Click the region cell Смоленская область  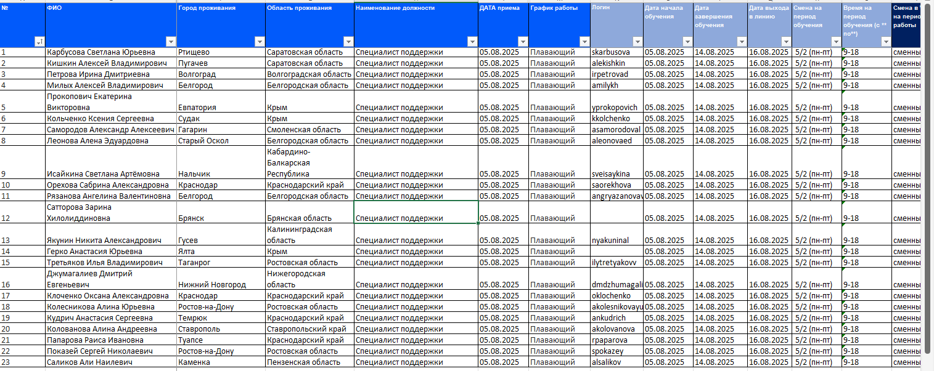coord(310,130)
